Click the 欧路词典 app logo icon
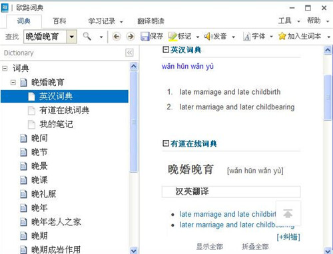The height and width of the screenshot is (254, 333). click(5, 8)
